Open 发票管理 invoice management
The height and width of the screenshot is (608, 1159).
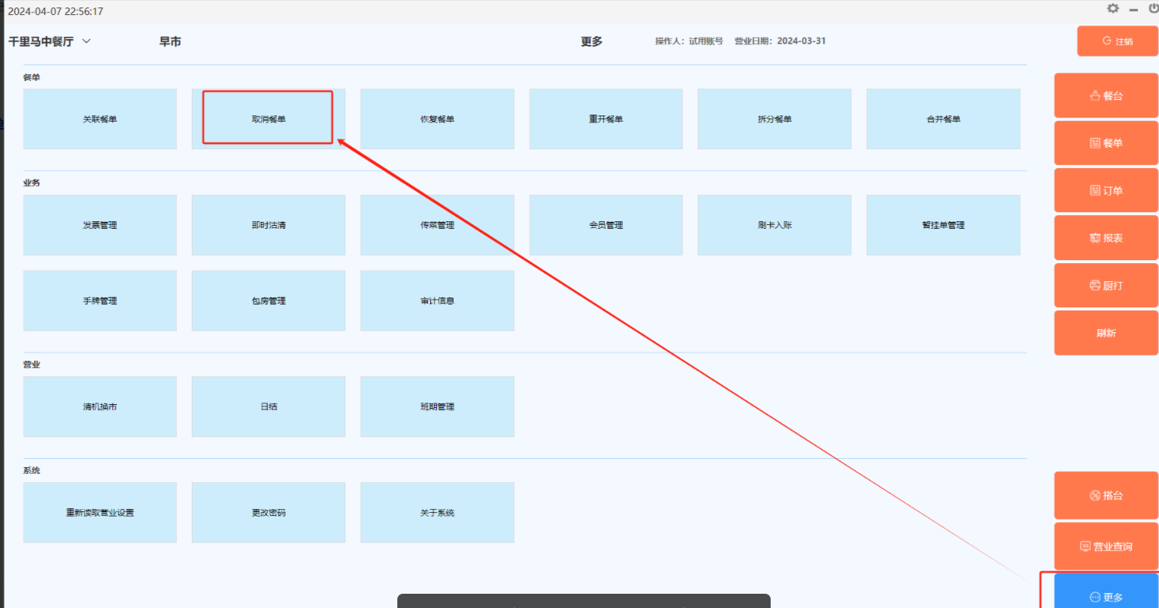pos(100,225)
